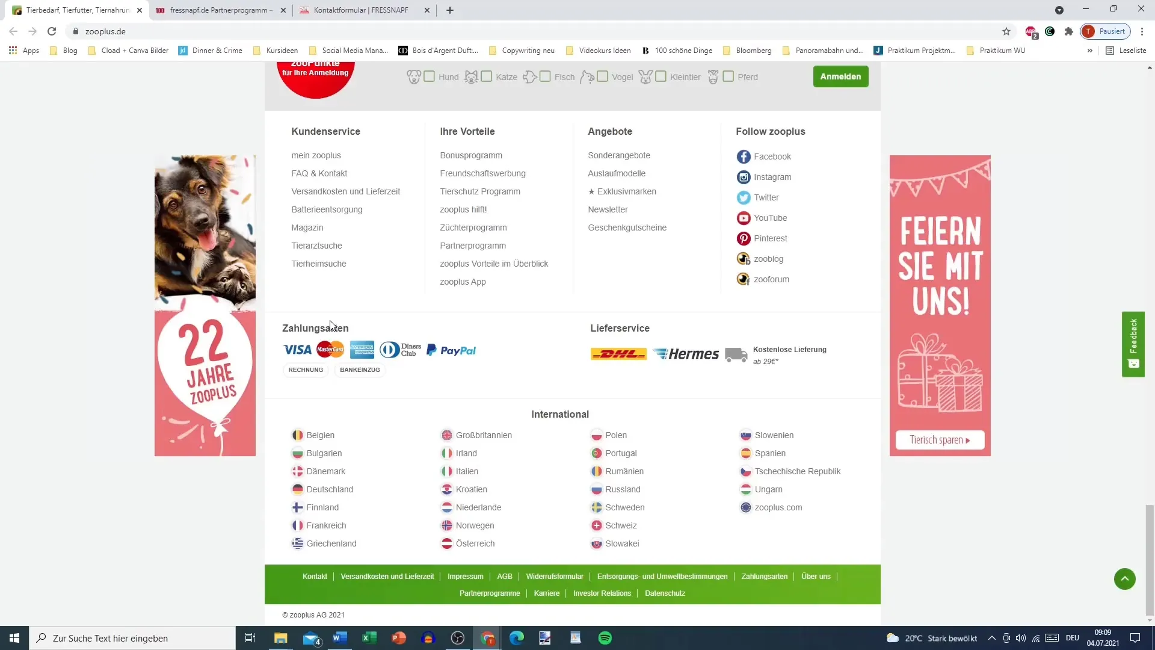Viewport: 1155px width, 650px height.
Task: Expand the Kundenservice footer section
Action: (326, 131)
